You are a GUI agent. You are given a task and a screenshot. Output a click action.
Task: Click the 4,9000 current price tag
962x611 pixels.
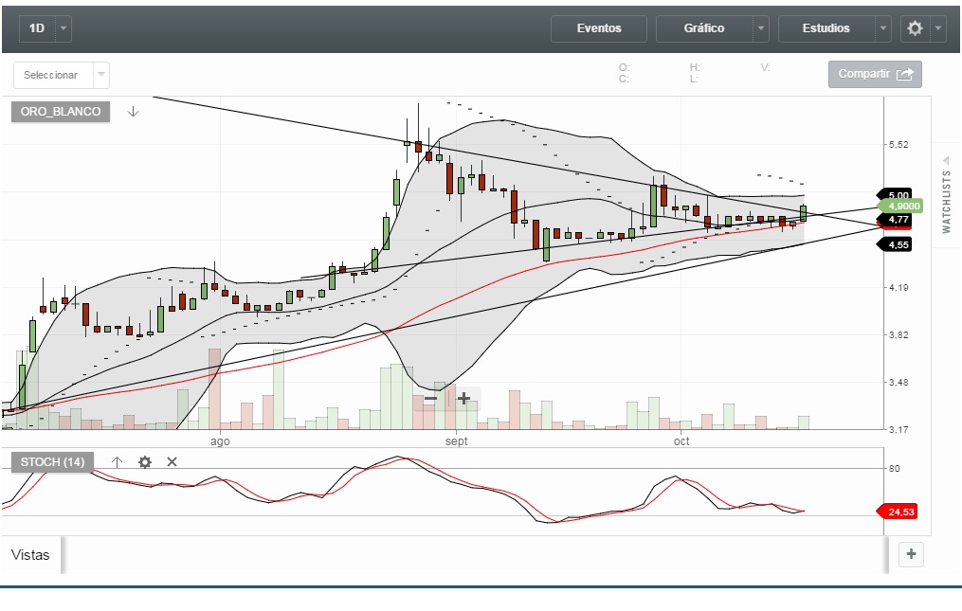click(902, 207)
